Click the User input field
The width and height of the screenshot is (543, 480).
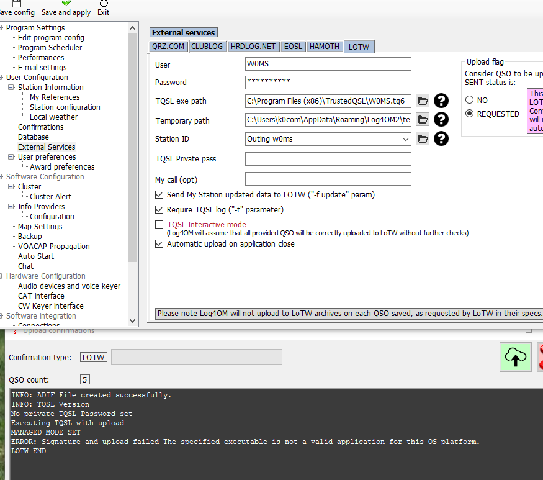328,64
